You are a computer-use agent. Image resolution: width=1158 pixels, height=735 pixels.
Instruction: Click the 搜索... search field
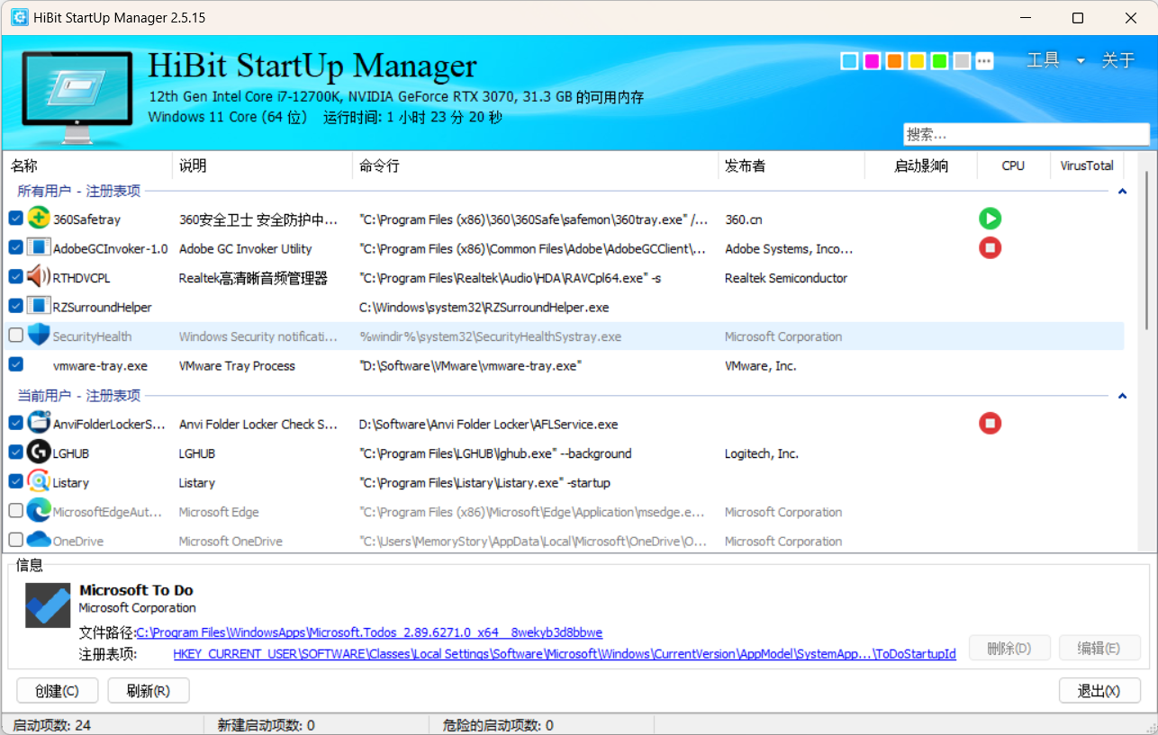1027,134
